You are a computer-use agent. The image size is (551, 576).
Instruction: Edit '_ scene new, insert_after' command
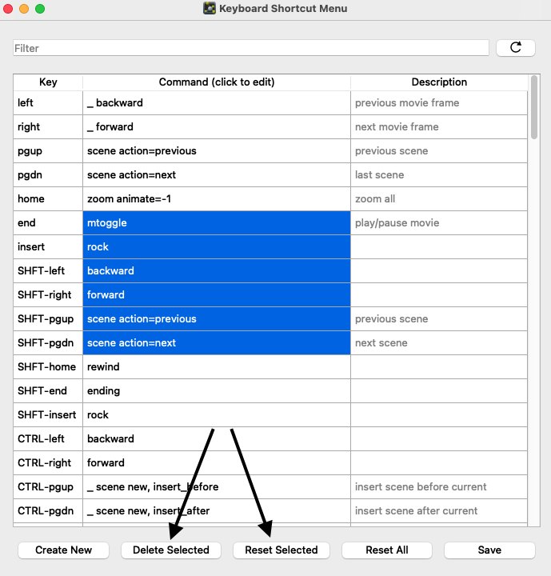(217, 511)
